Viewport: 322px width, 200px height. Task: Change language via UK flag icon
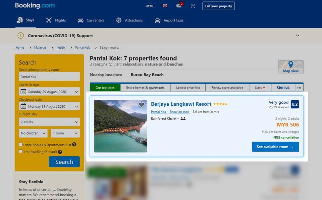[x=165, y=6]
